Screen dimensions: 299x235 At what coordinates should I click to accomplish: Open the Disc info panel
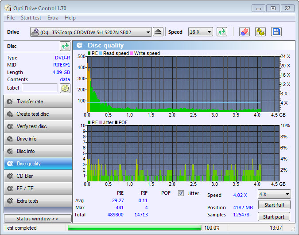38,151
